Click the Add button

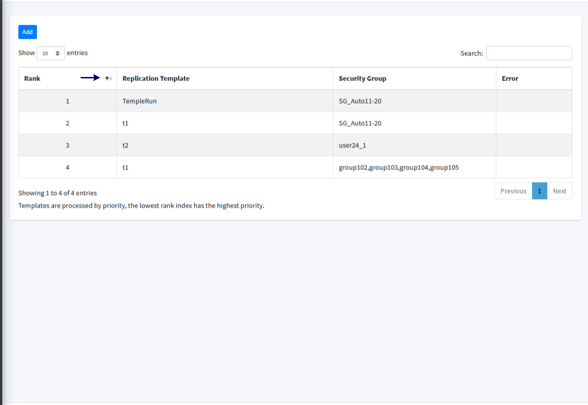[27, 32]
